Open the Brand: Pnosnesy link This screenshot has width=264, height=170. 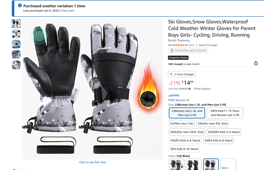pos(179,40)
